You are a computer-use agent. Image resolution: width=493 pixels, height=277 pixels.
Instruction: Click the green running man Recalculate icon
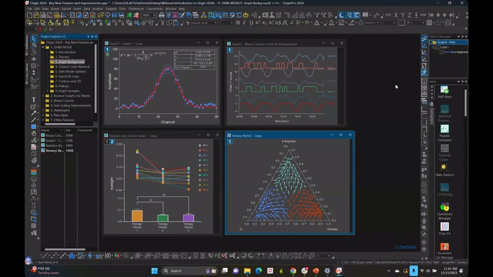[129, 15]
